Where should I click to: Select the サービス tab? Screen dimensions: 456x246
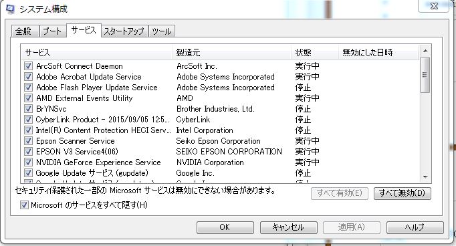tap(84, 30)
